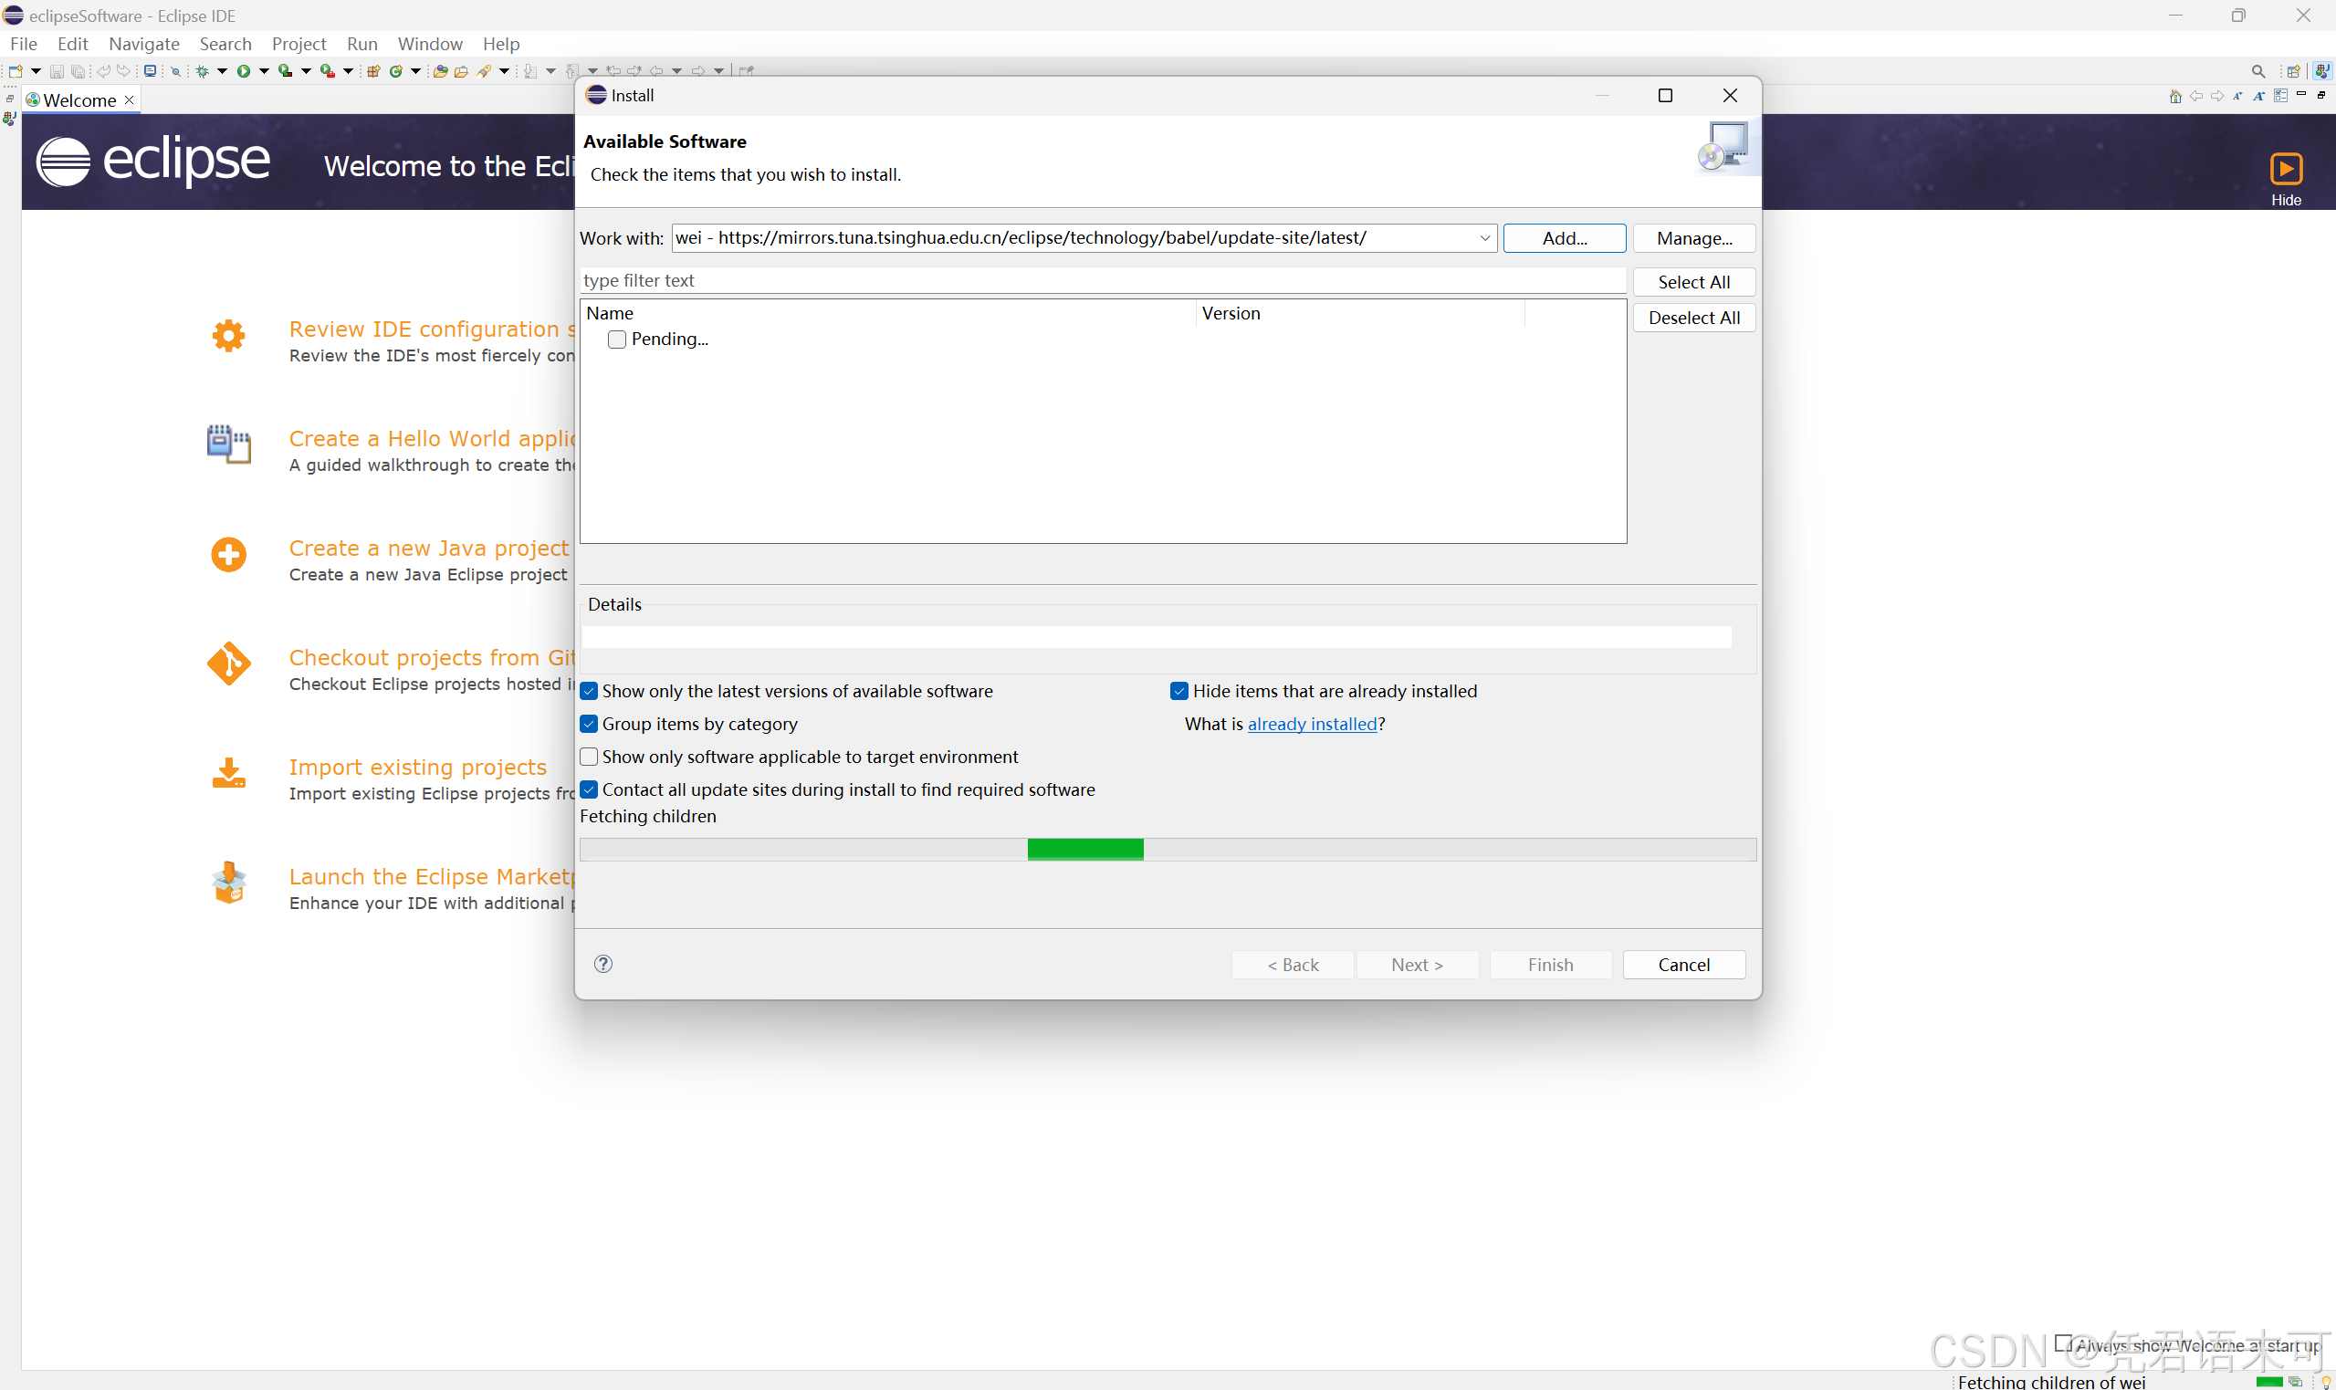
Task: Expand the New Java Class dropdown arrow
Action: tap(416, 71)
